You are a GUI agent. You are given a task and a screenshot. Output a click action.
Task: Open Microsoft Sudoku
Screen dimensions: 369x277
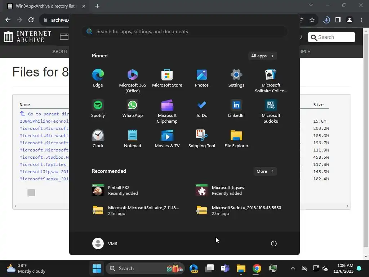tap(271, 111)
